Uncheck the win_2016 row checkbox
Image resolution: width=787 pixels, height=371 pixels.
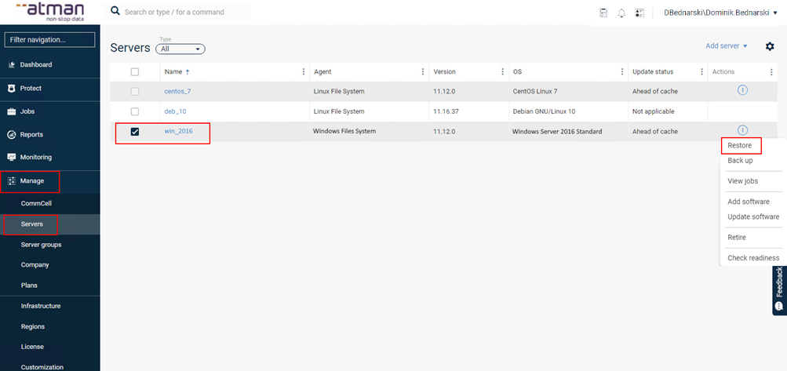[135, 132]
